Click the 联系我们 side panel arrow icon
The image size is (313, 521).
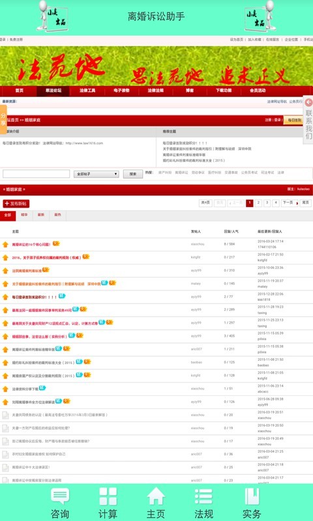(308, 103)
